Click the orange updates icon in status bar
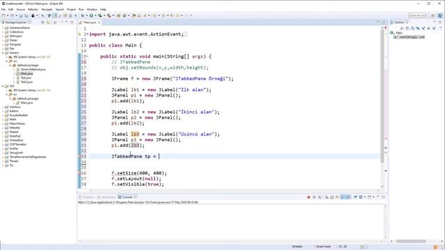 coord(435,247)
